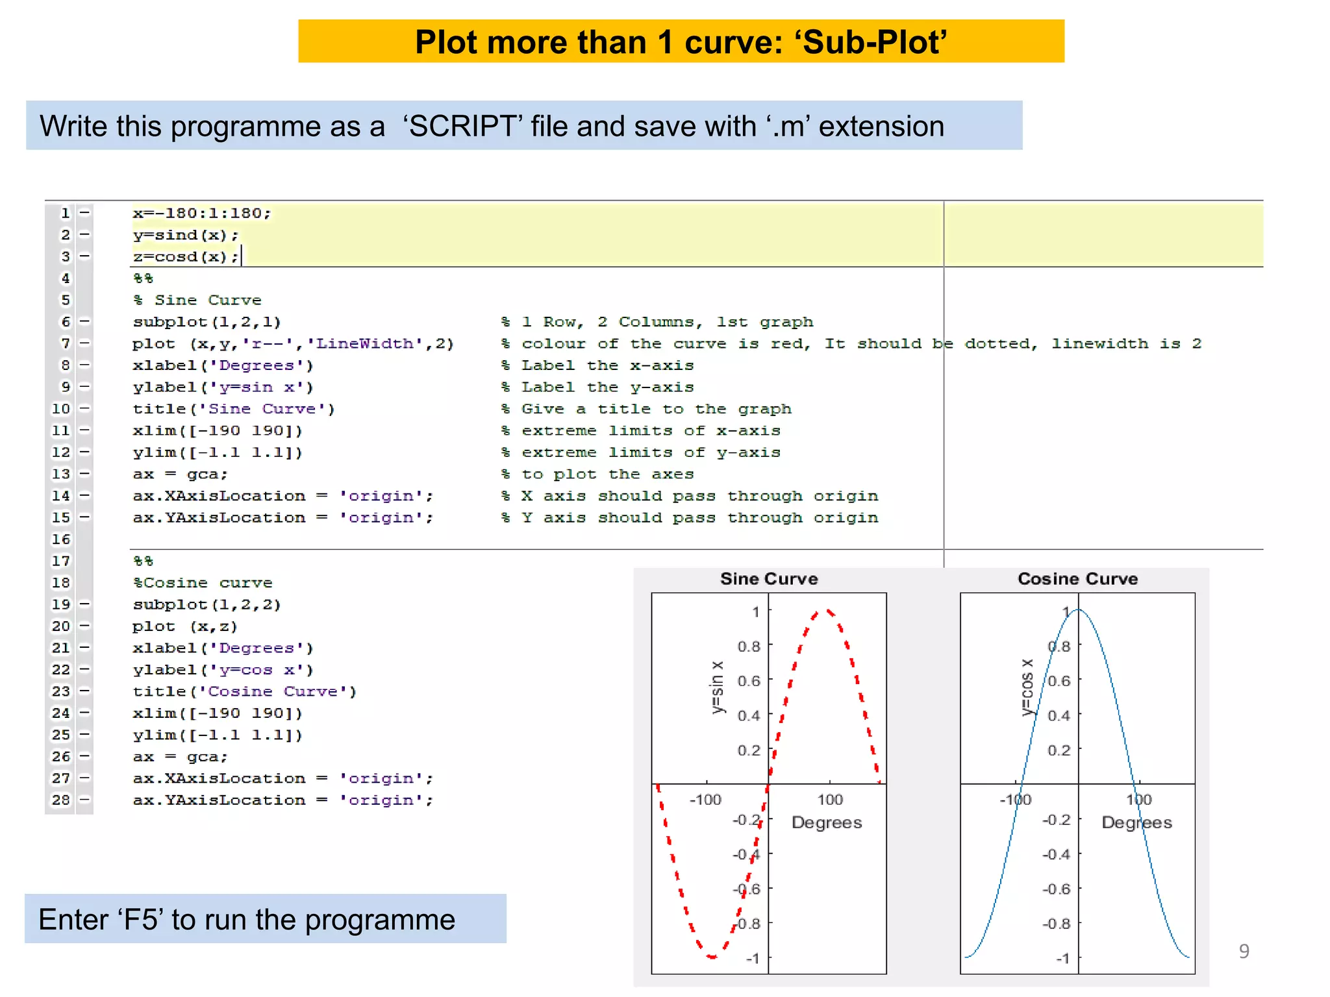Viewport: 1330px width, 997px height.
Task: Click the 'Sine Curve' plot title
Action: click(x=768, y=578)
